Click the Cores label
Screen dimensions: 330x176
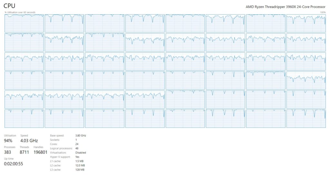[x=54, y=144]
